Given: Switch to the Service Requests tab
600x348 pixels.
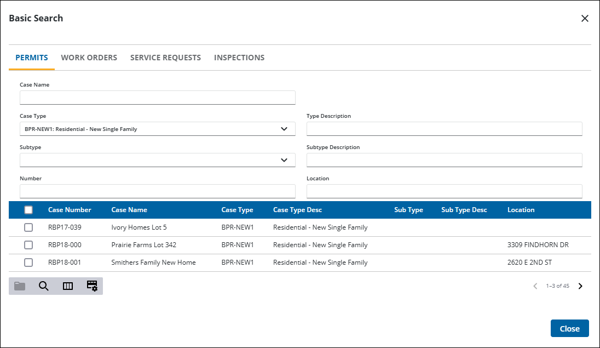Looking at the screenshot, I should click(165, 58).
